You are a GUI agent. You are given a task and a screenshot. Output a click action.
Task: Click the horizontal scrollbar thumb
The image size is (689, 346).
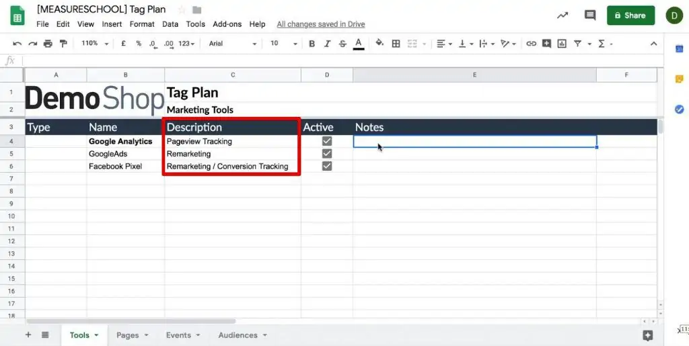pos(130,321)
